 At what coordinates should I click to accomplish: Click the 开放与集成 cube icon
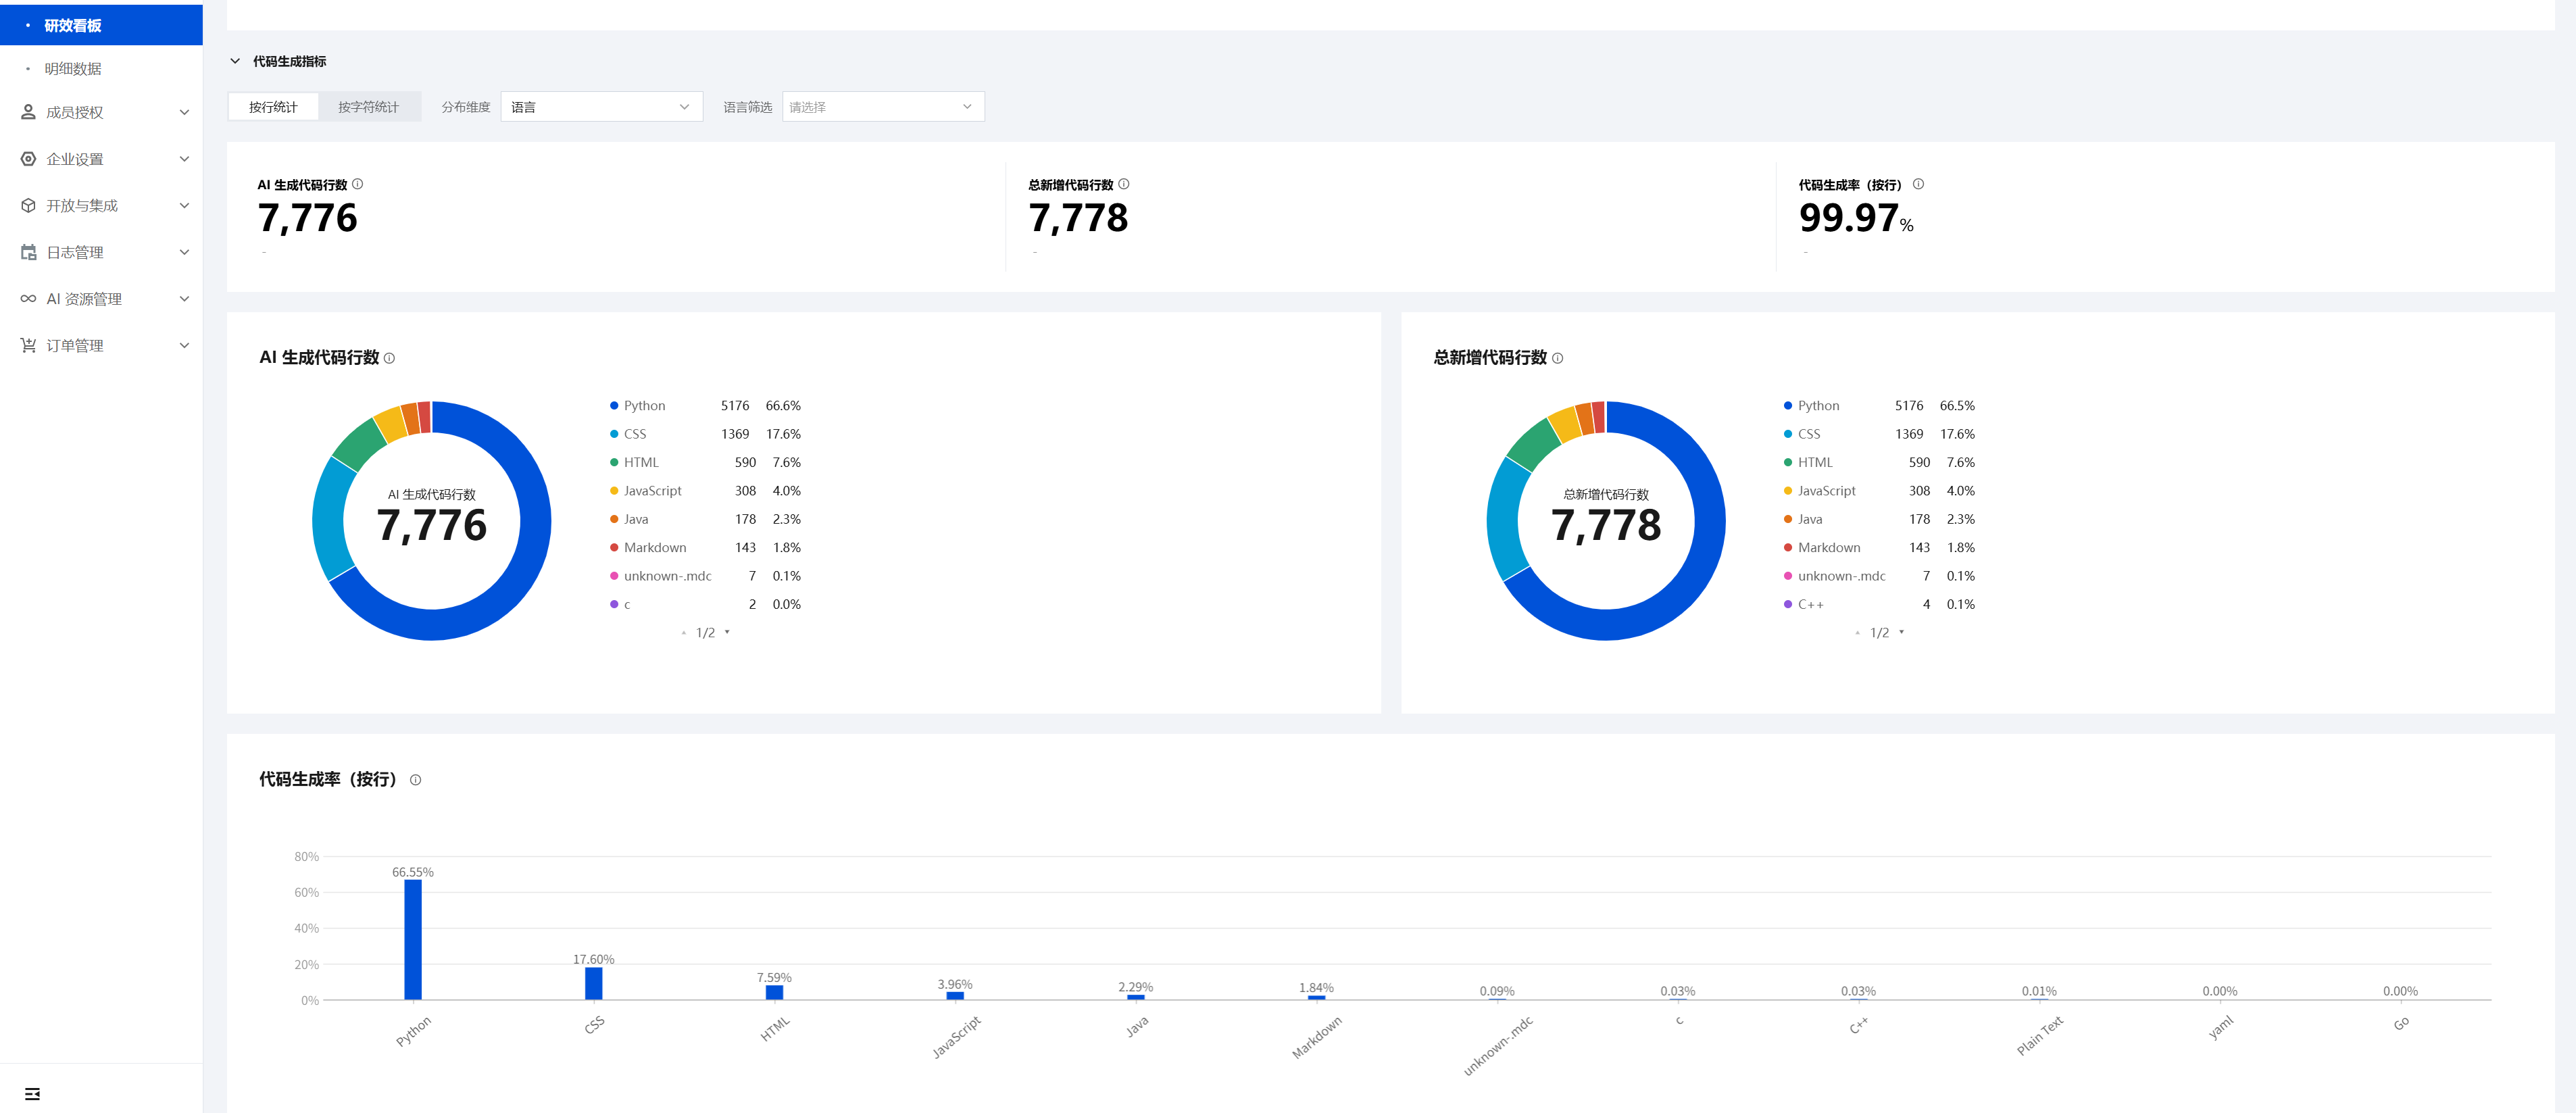pyautogui.click(x=28, y=206)
